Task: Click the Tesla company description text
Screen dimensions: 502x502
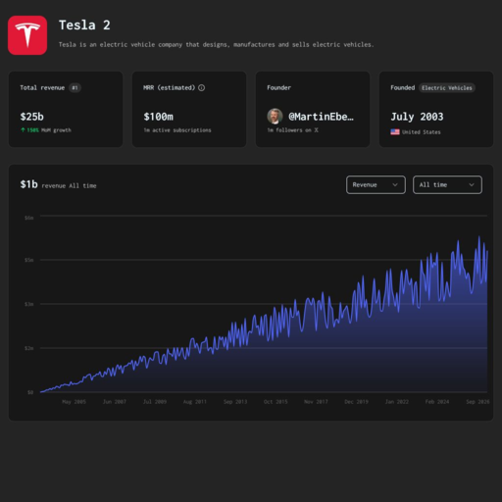Action: (x=216, y=44)
